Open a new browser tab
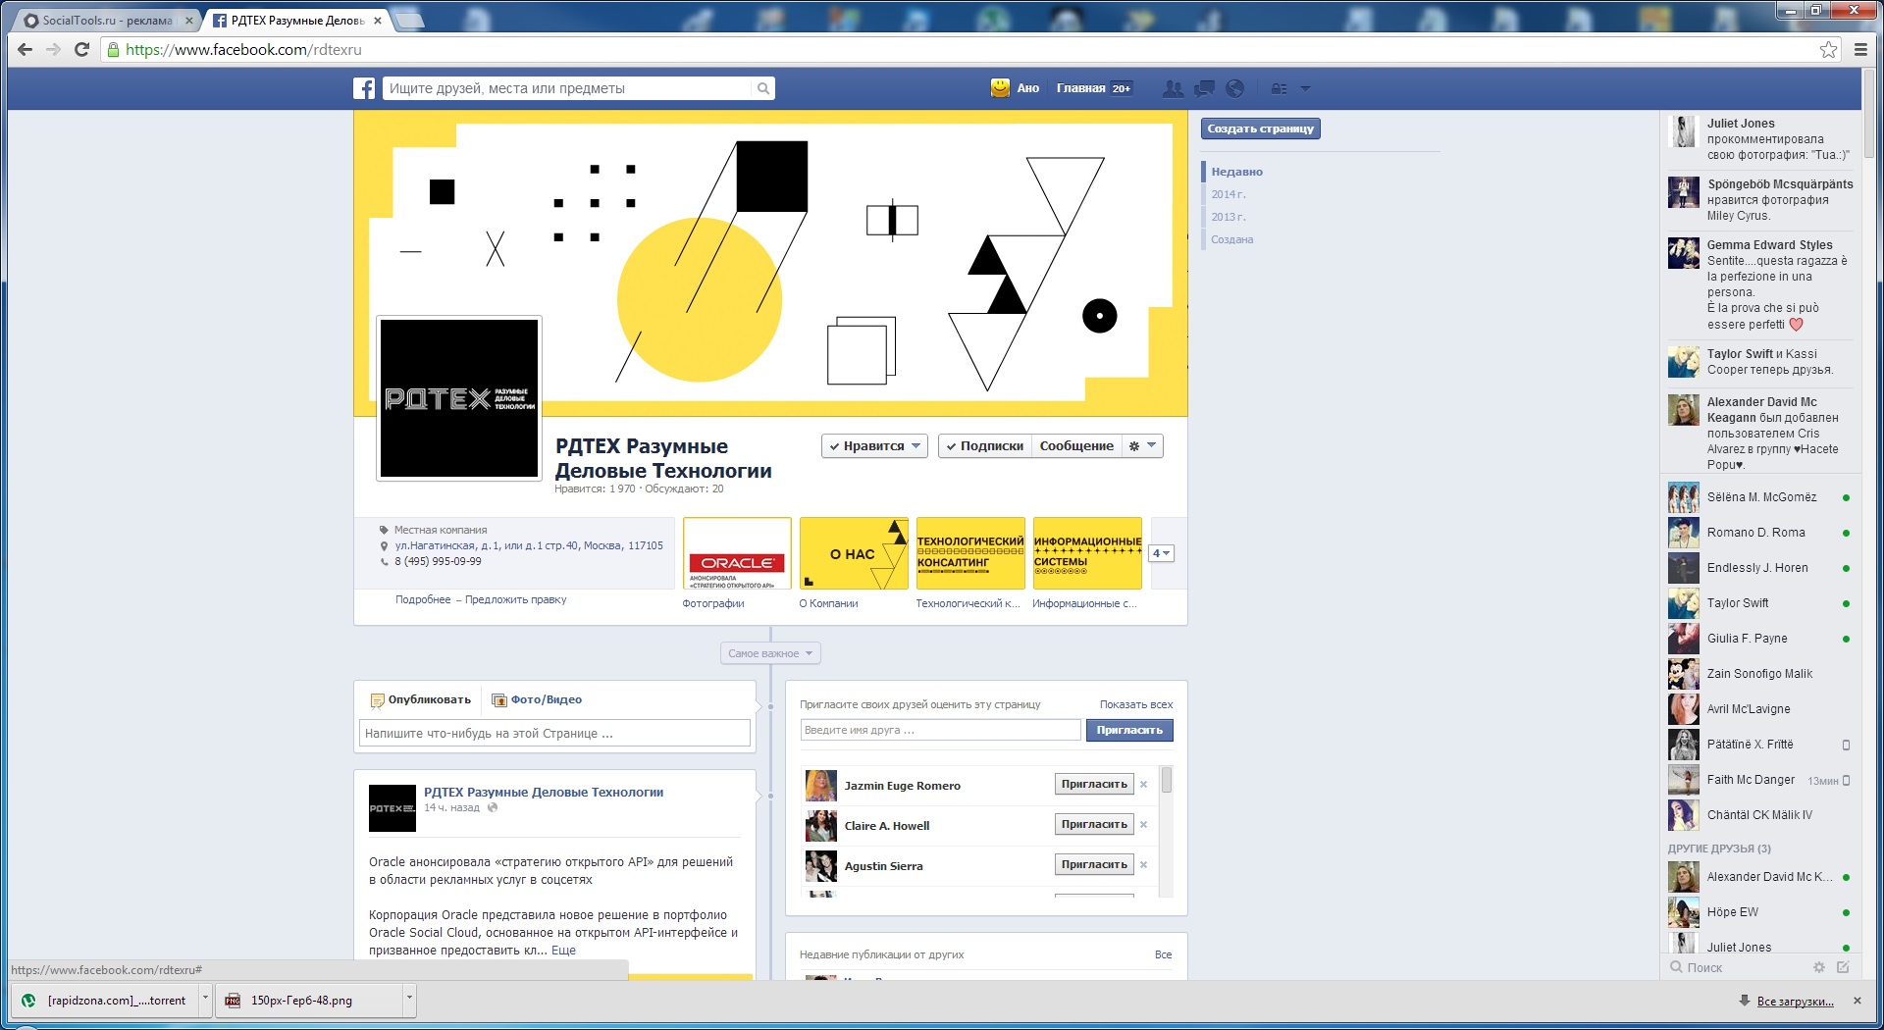The width and height of the screenshot is (1884, 1030). coord(408,20)
